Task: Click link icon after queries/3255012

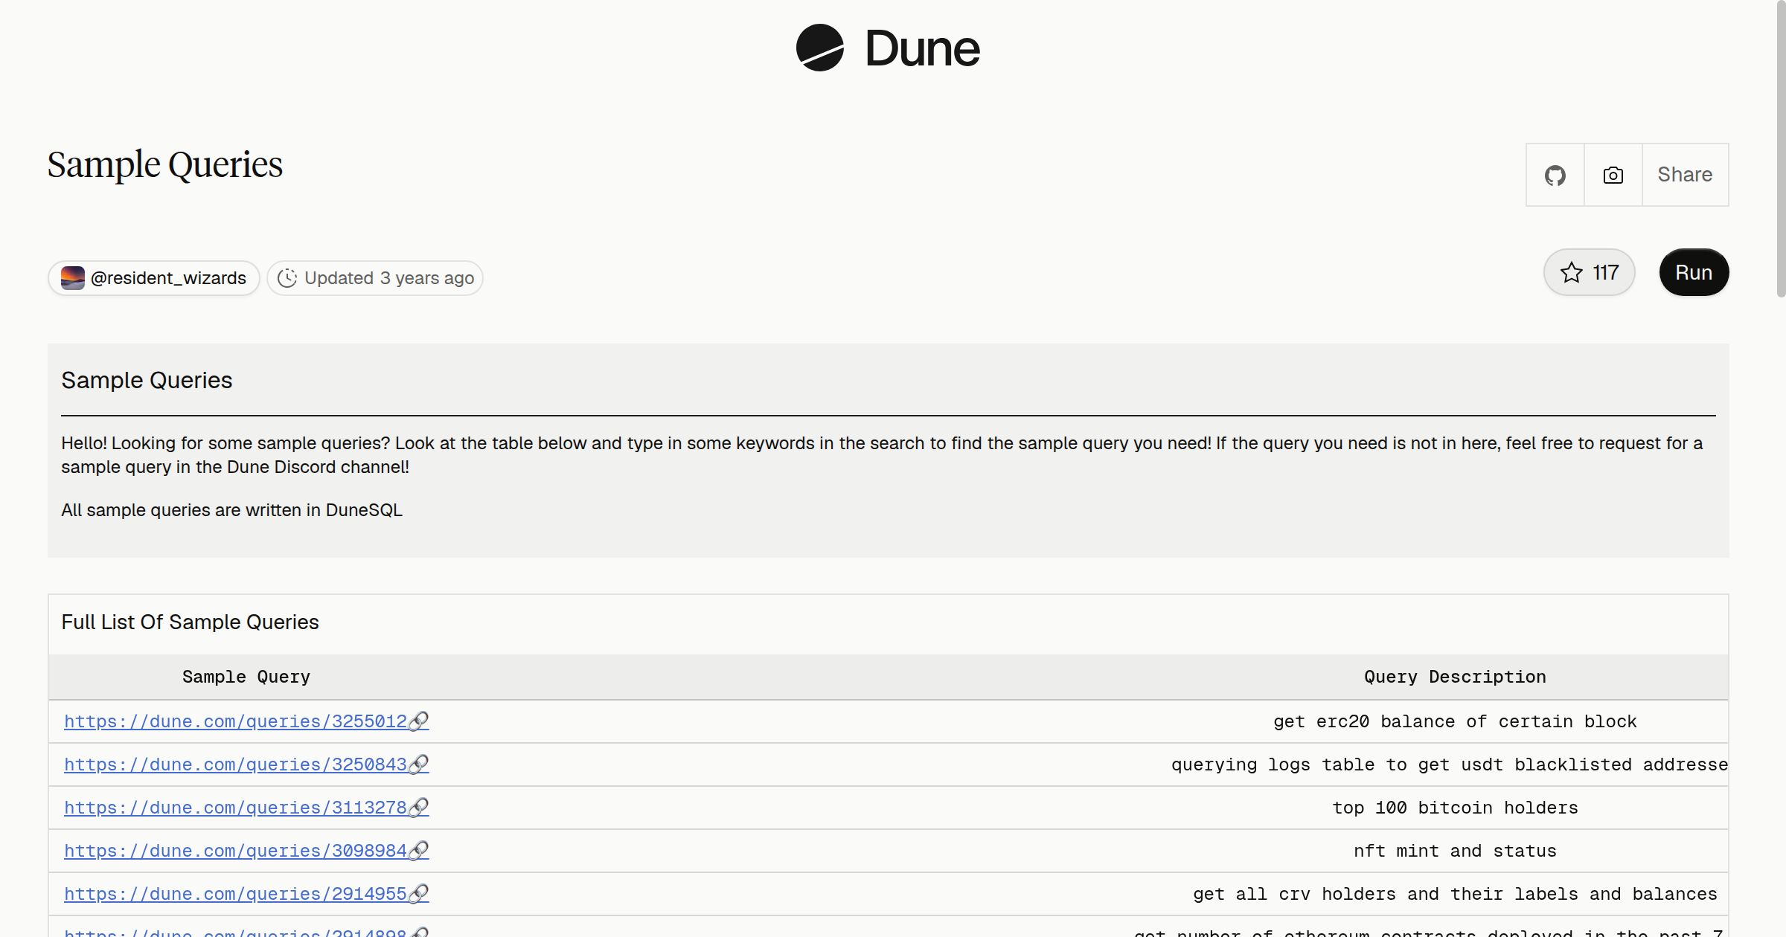Action: (x=419, y=721)
